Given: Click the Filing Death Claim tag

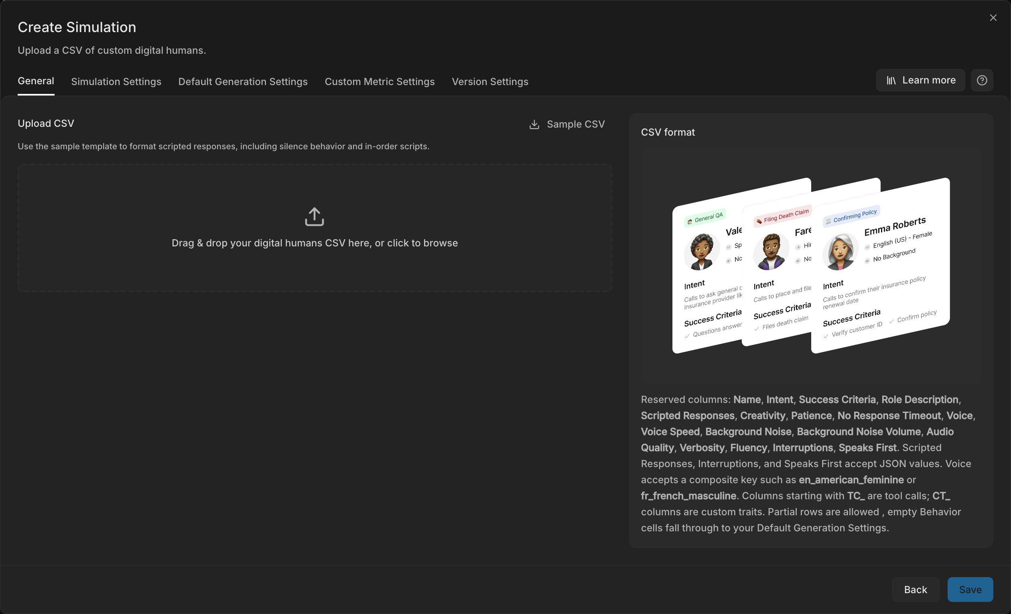Looking at the screenshot, I should 782,216.
